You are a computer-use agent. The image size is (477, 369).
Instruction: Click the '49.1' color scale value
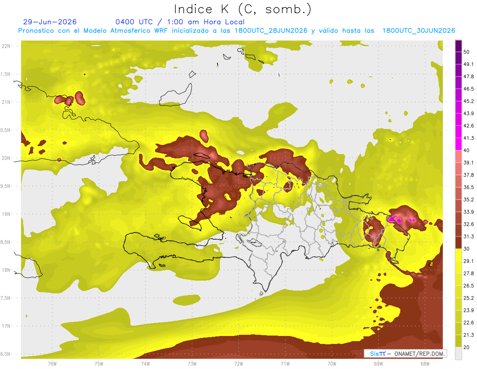tap(469, 64)
